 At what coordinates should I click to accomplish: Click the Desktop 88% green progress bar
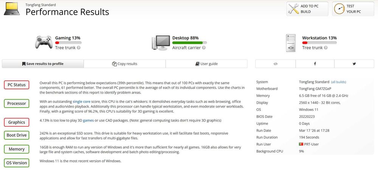(189, 43)
